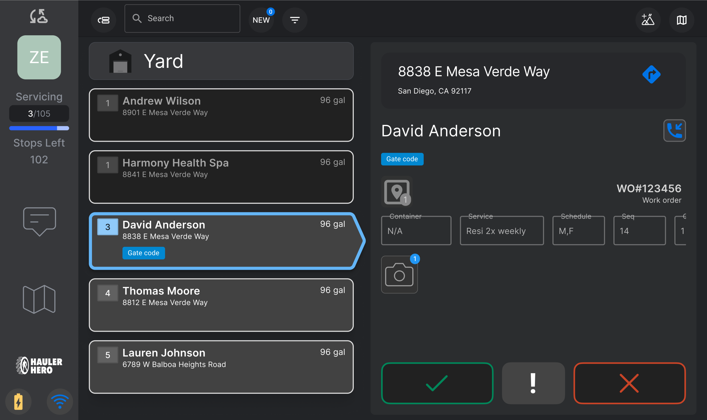Click the sync cloud icon at top left
This screenshot has height=420, width=707.
click(39, 16)
